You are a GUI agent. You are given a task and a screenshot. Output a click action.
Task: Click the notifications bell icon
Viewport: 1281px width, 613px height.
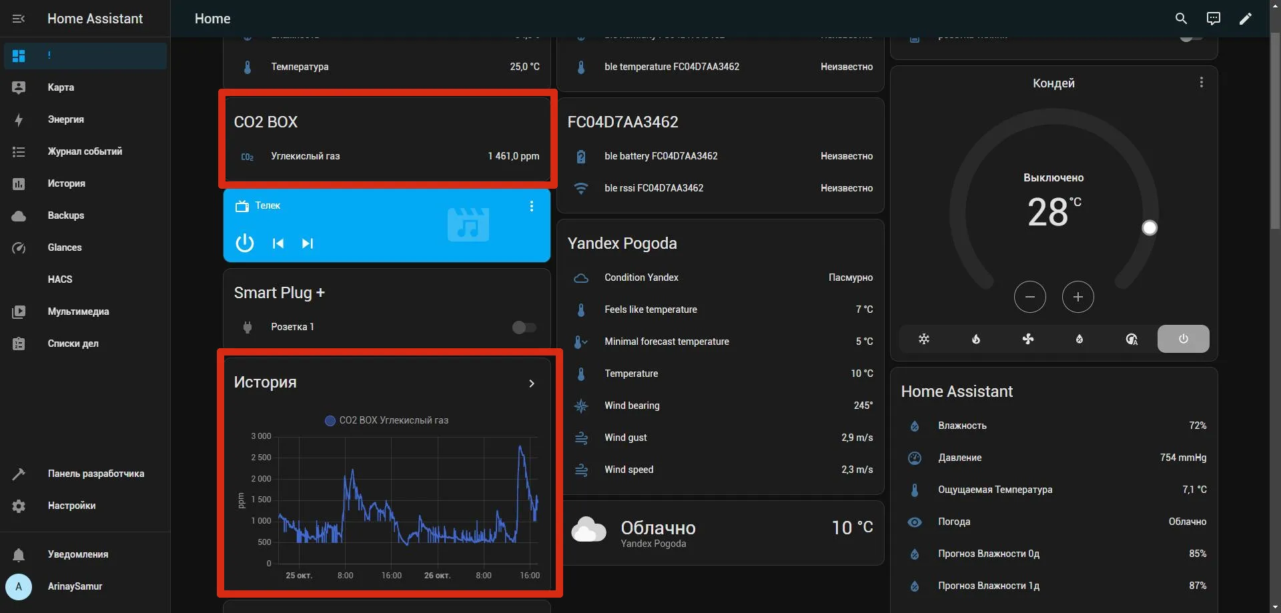pyautogui.click(x=19, y=554)
